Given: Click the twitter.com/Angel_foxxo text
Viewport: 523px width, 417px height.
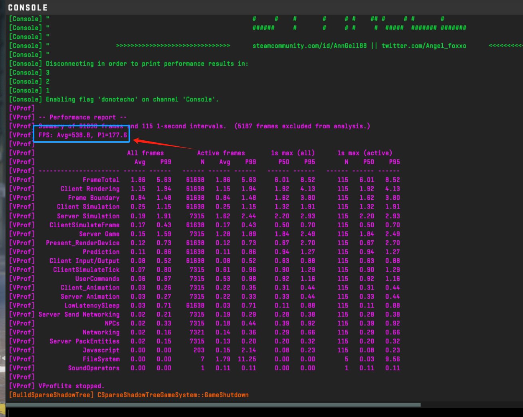Looking at the screenshot, I should (424, 46).
